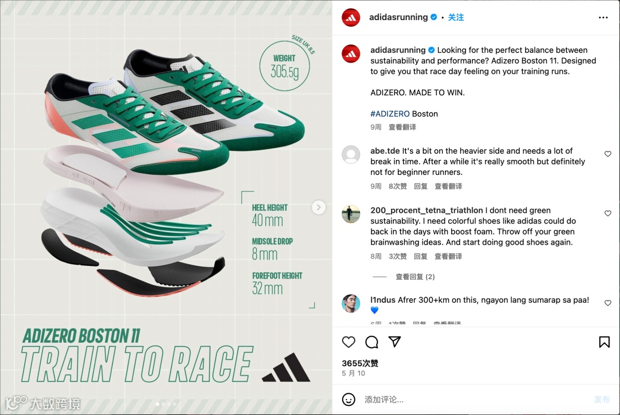Like abe.tde's comment with heart
Screen dimensions: 620x415
608,154
